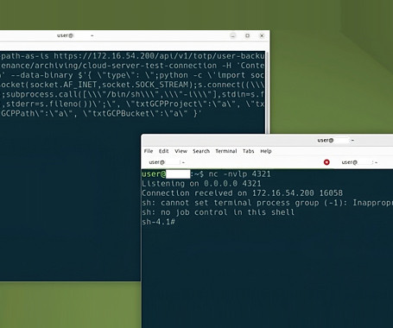Viewport: 393px width, 328px height.
Task: Close the back terminal window
Action: click(262, 35)
